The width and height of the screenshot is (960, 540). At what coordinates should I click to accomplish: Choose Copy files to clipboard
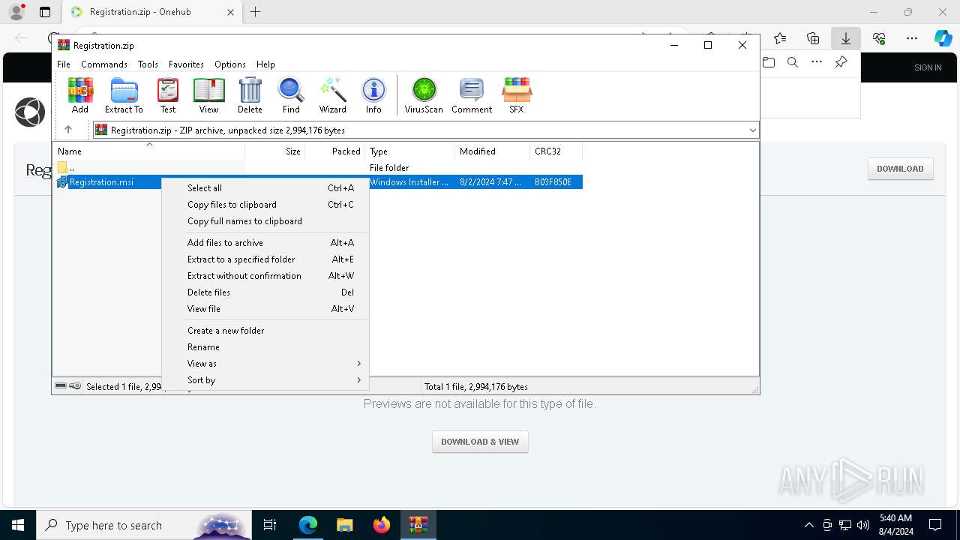tap(265, 205)
